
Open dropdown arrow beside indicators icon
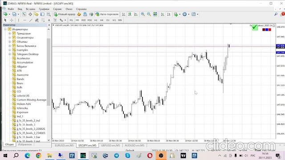click(180, 14)
